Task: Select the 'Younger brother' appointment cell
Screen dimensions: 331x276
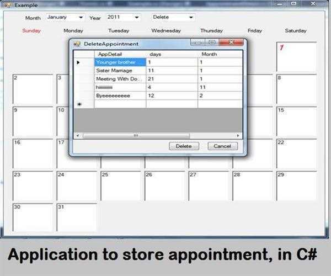Action: click(120, 62)
